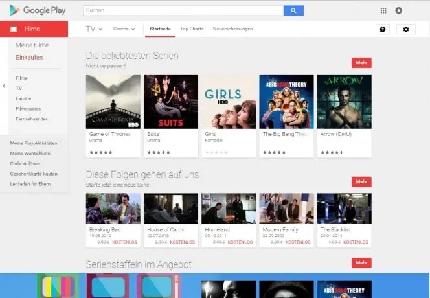Click the star rating under Suits
The width and height of the screenshot is (430, 298).
159,152
